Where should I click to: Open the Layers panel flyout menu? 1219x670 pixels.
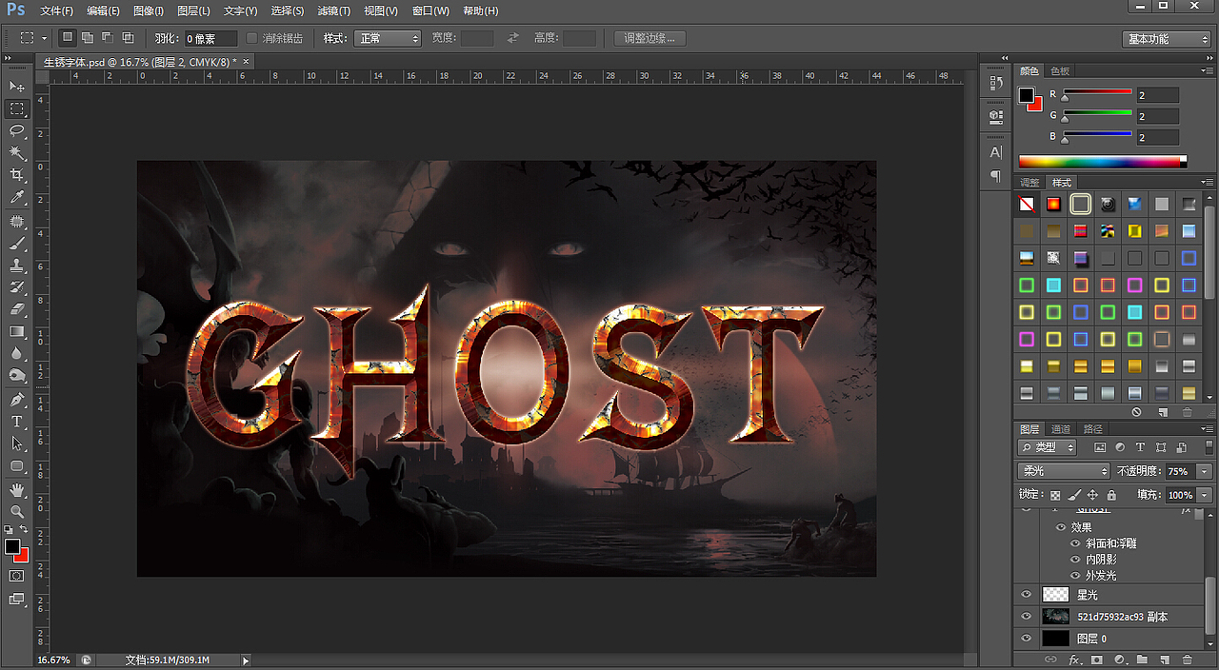pyautogui.click(x=1207, y=429)
